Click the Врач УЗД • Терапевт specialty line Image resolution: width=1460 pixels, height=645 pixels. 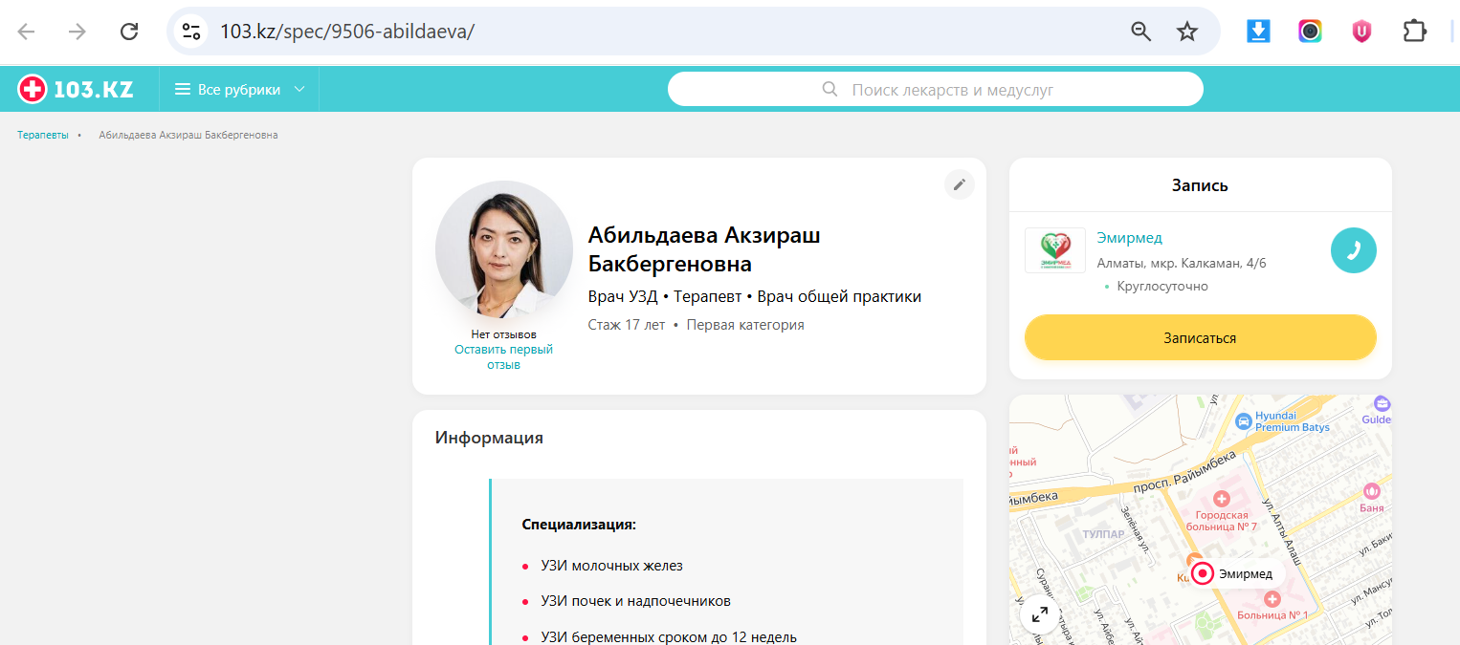click(755, 297)
